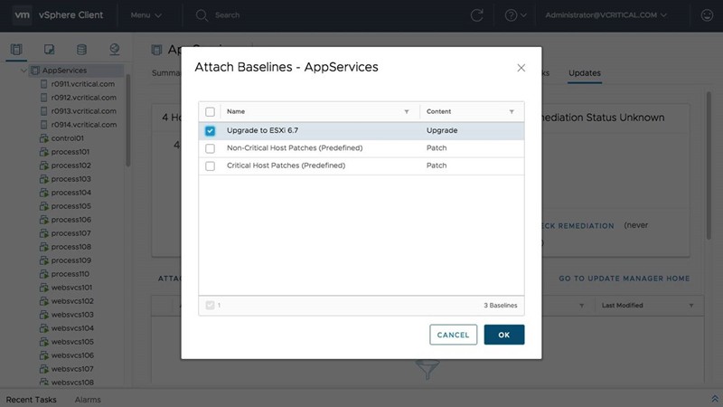The width and height of the screenshot is (723, 407).
Task: Open the Storage inventory view icon
Action: coord(81,49)
